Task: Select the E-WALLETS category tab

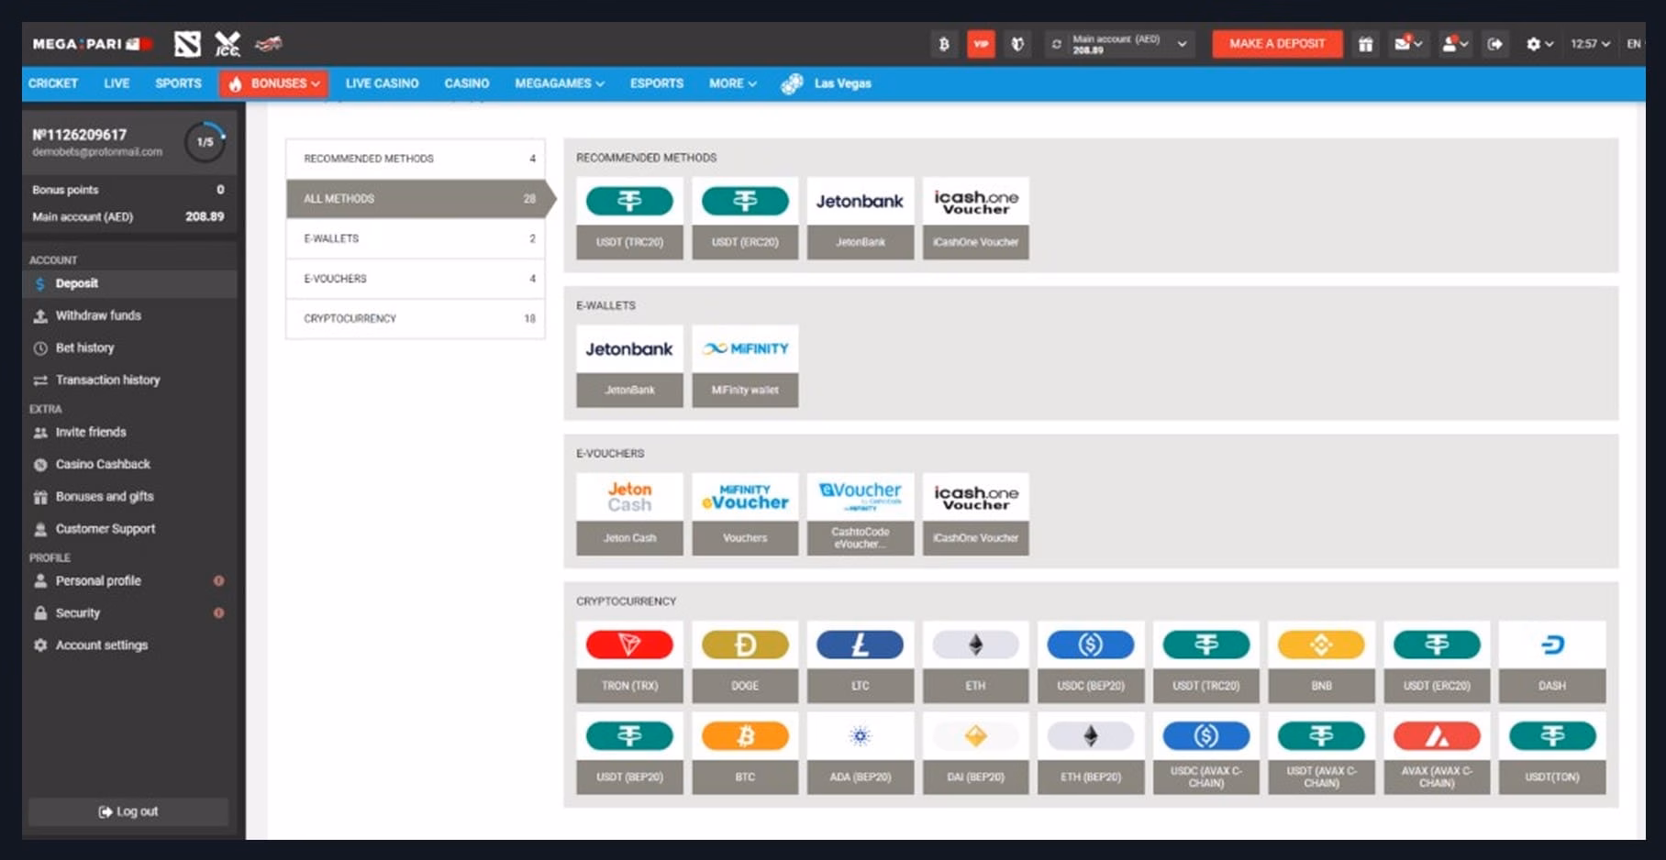Action: click(416, 238)
